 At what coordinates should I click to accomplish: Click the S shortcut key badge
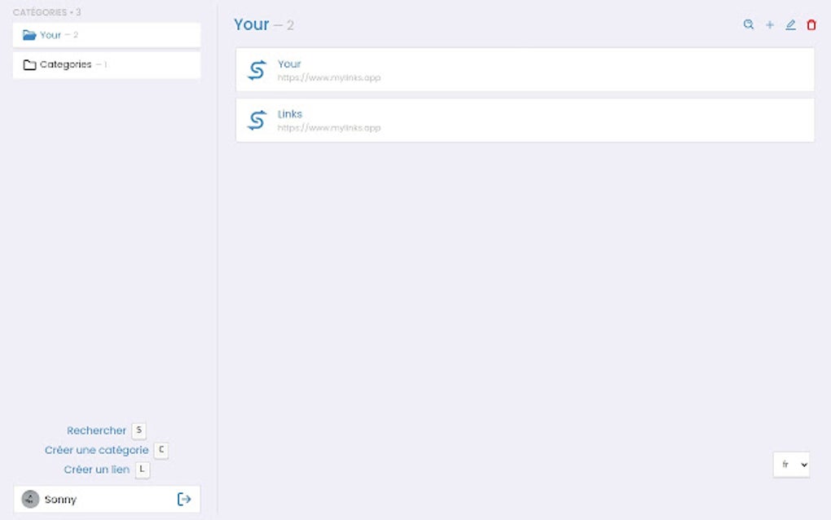click(x=138, y=430)
